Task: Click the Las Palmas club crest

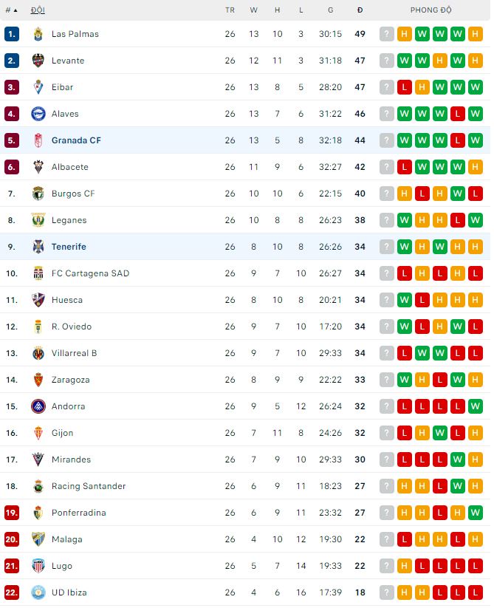Action: (38, 34)
